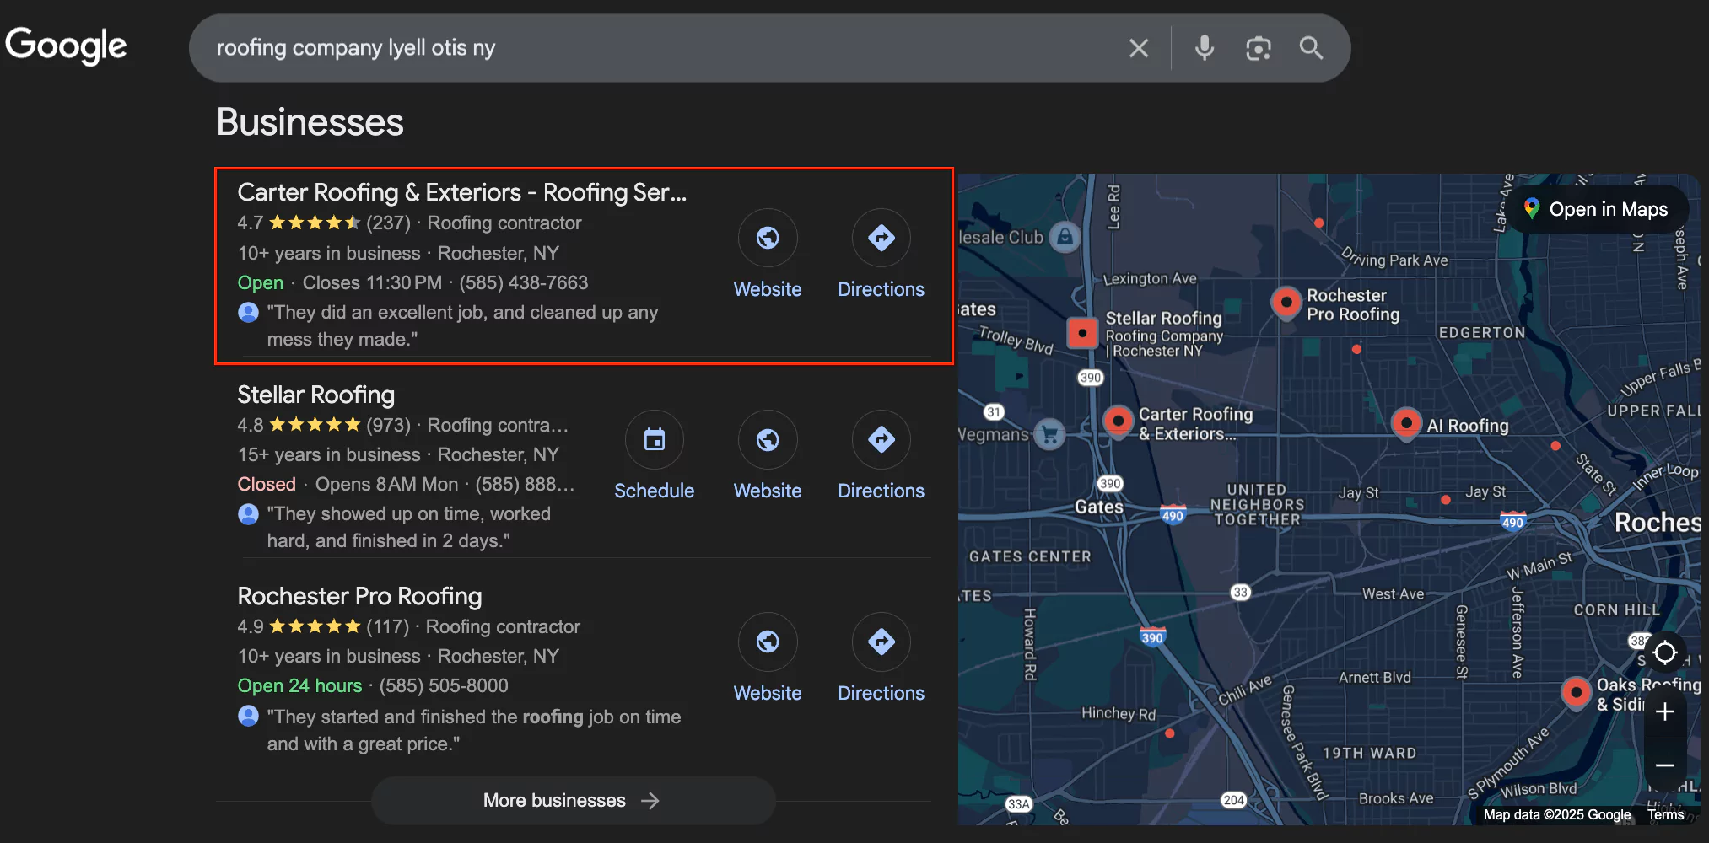Get directions to Stellar Roofing via arrow icon
Viewport: 1709px width, 843px height.
pyautogui.click(x=881, y=439)
